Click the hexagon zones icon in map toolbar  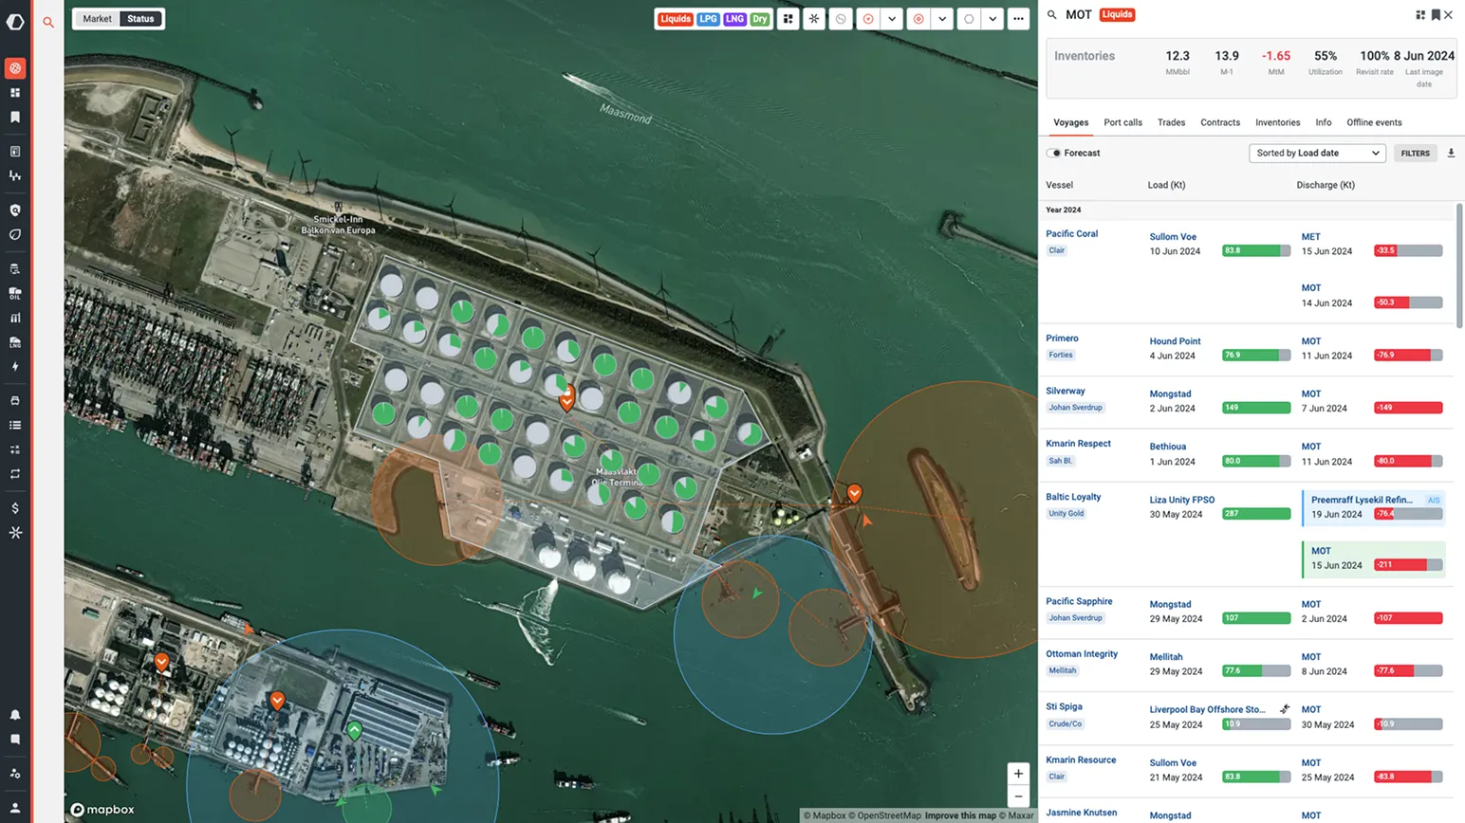pyautogui.click(x=969, y=19)
